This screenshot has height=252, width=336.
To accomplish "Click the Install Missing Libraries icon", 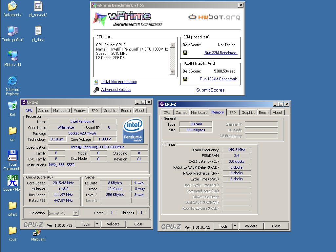I will point(96,82).
